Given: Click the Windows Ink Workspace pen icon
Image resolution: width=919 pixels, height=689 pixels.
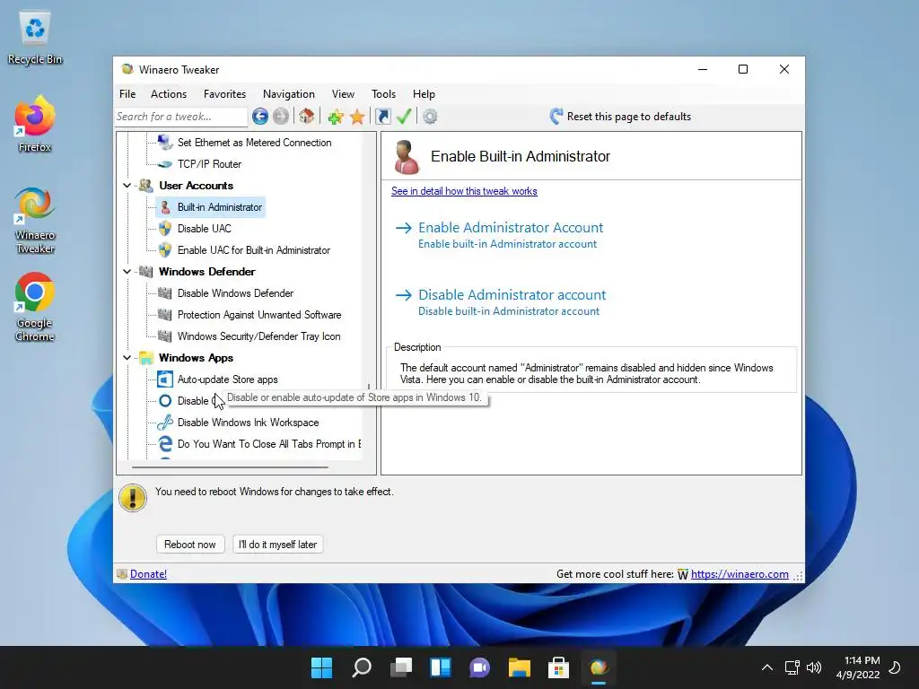Looking at the screenshot, I should 165,423.
